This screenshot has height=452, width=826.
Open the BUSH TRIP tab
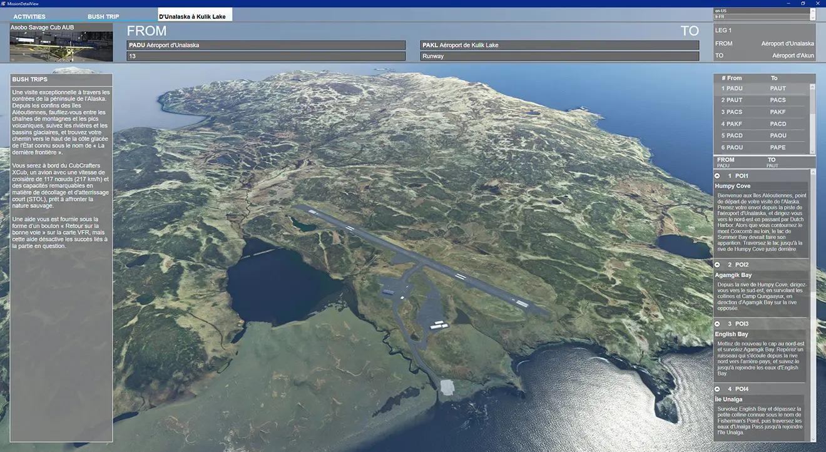[104, 16]
